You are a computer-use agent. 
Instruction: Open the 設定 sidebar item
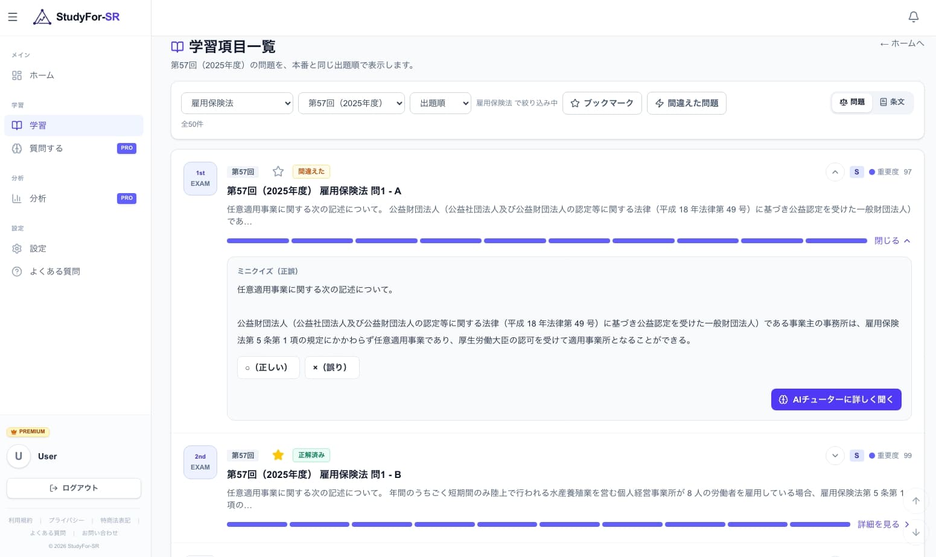[x=38, y=249]
